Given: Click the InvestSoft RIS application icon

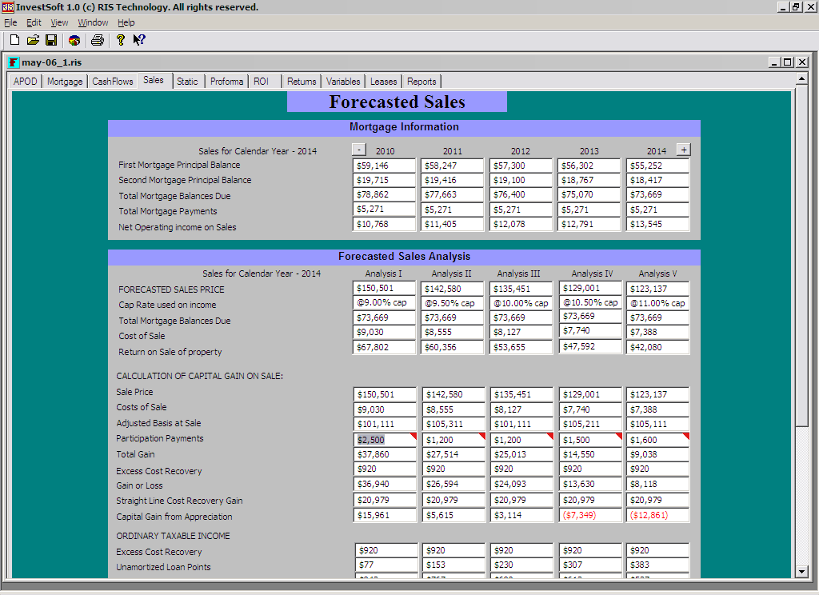Looking at the screenshot, I should pos(8,7).
